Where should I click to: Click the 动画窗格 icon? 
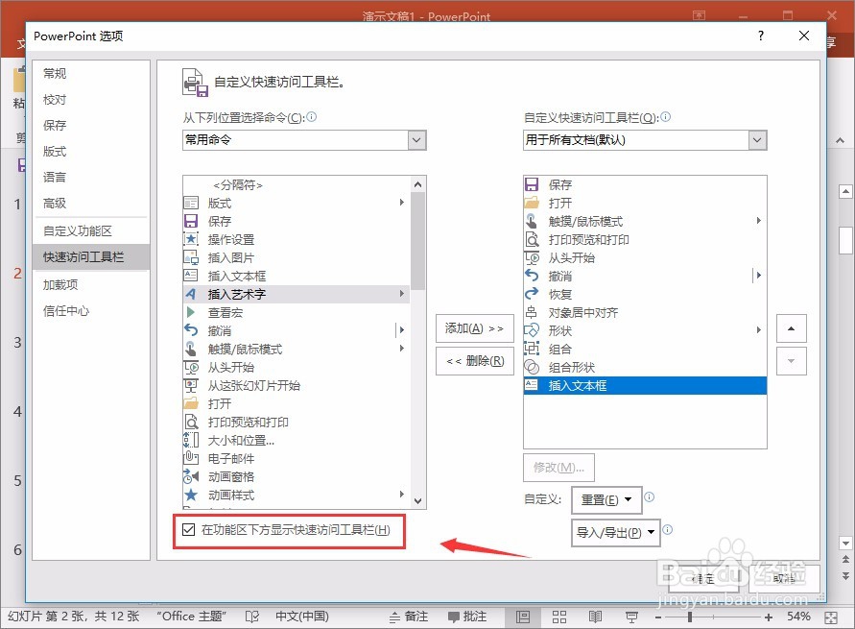191,477
